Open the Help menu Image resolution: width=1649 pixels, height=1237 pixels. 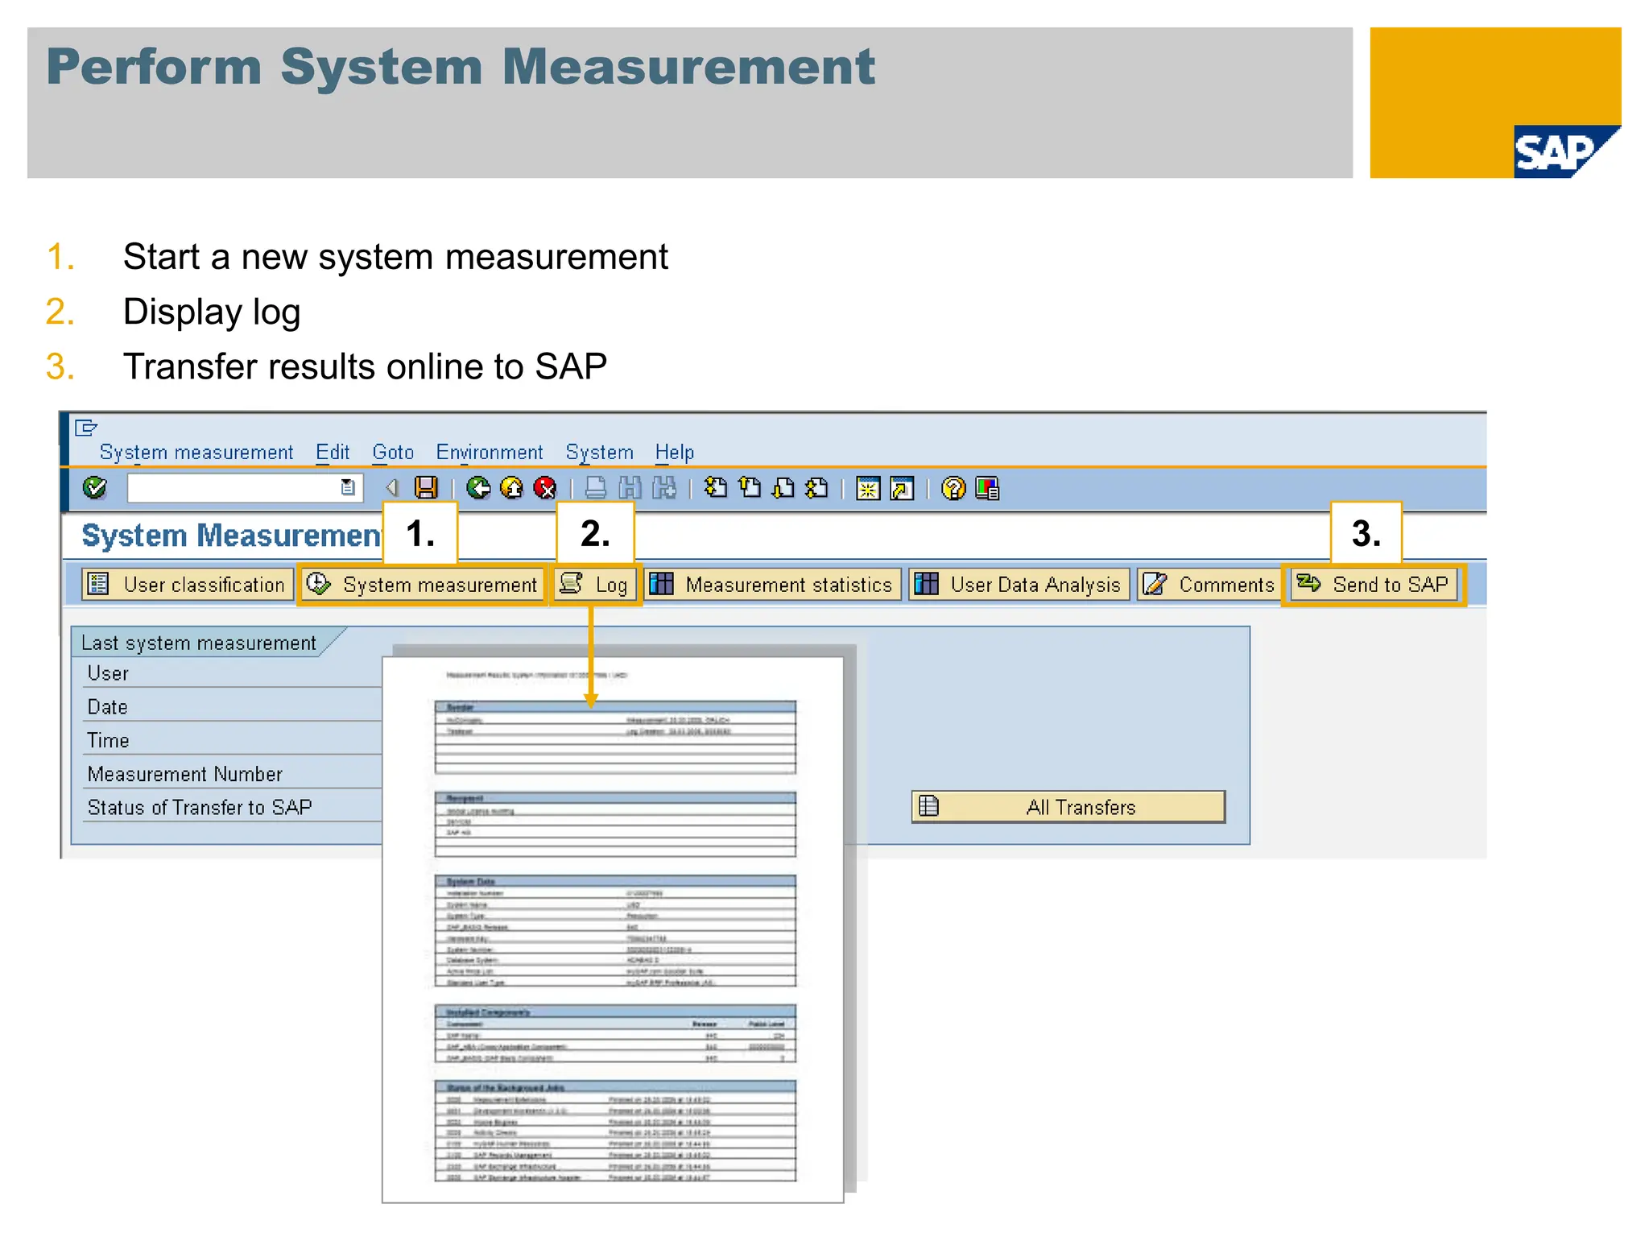(674, 453)
